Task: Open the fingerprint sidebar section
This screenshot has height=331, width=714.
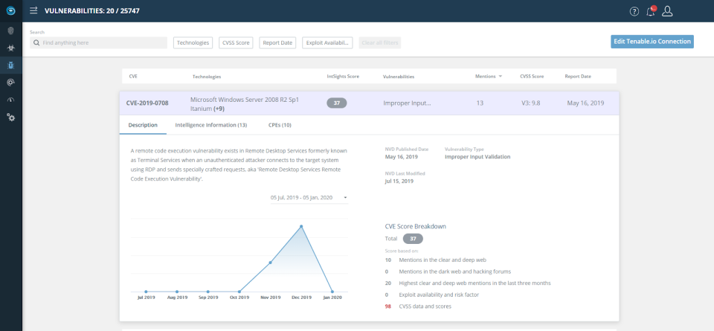Action: [x=11, y=31]
